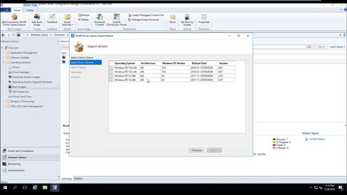Launch Internet Explorer from taskbar

point(35,188)
